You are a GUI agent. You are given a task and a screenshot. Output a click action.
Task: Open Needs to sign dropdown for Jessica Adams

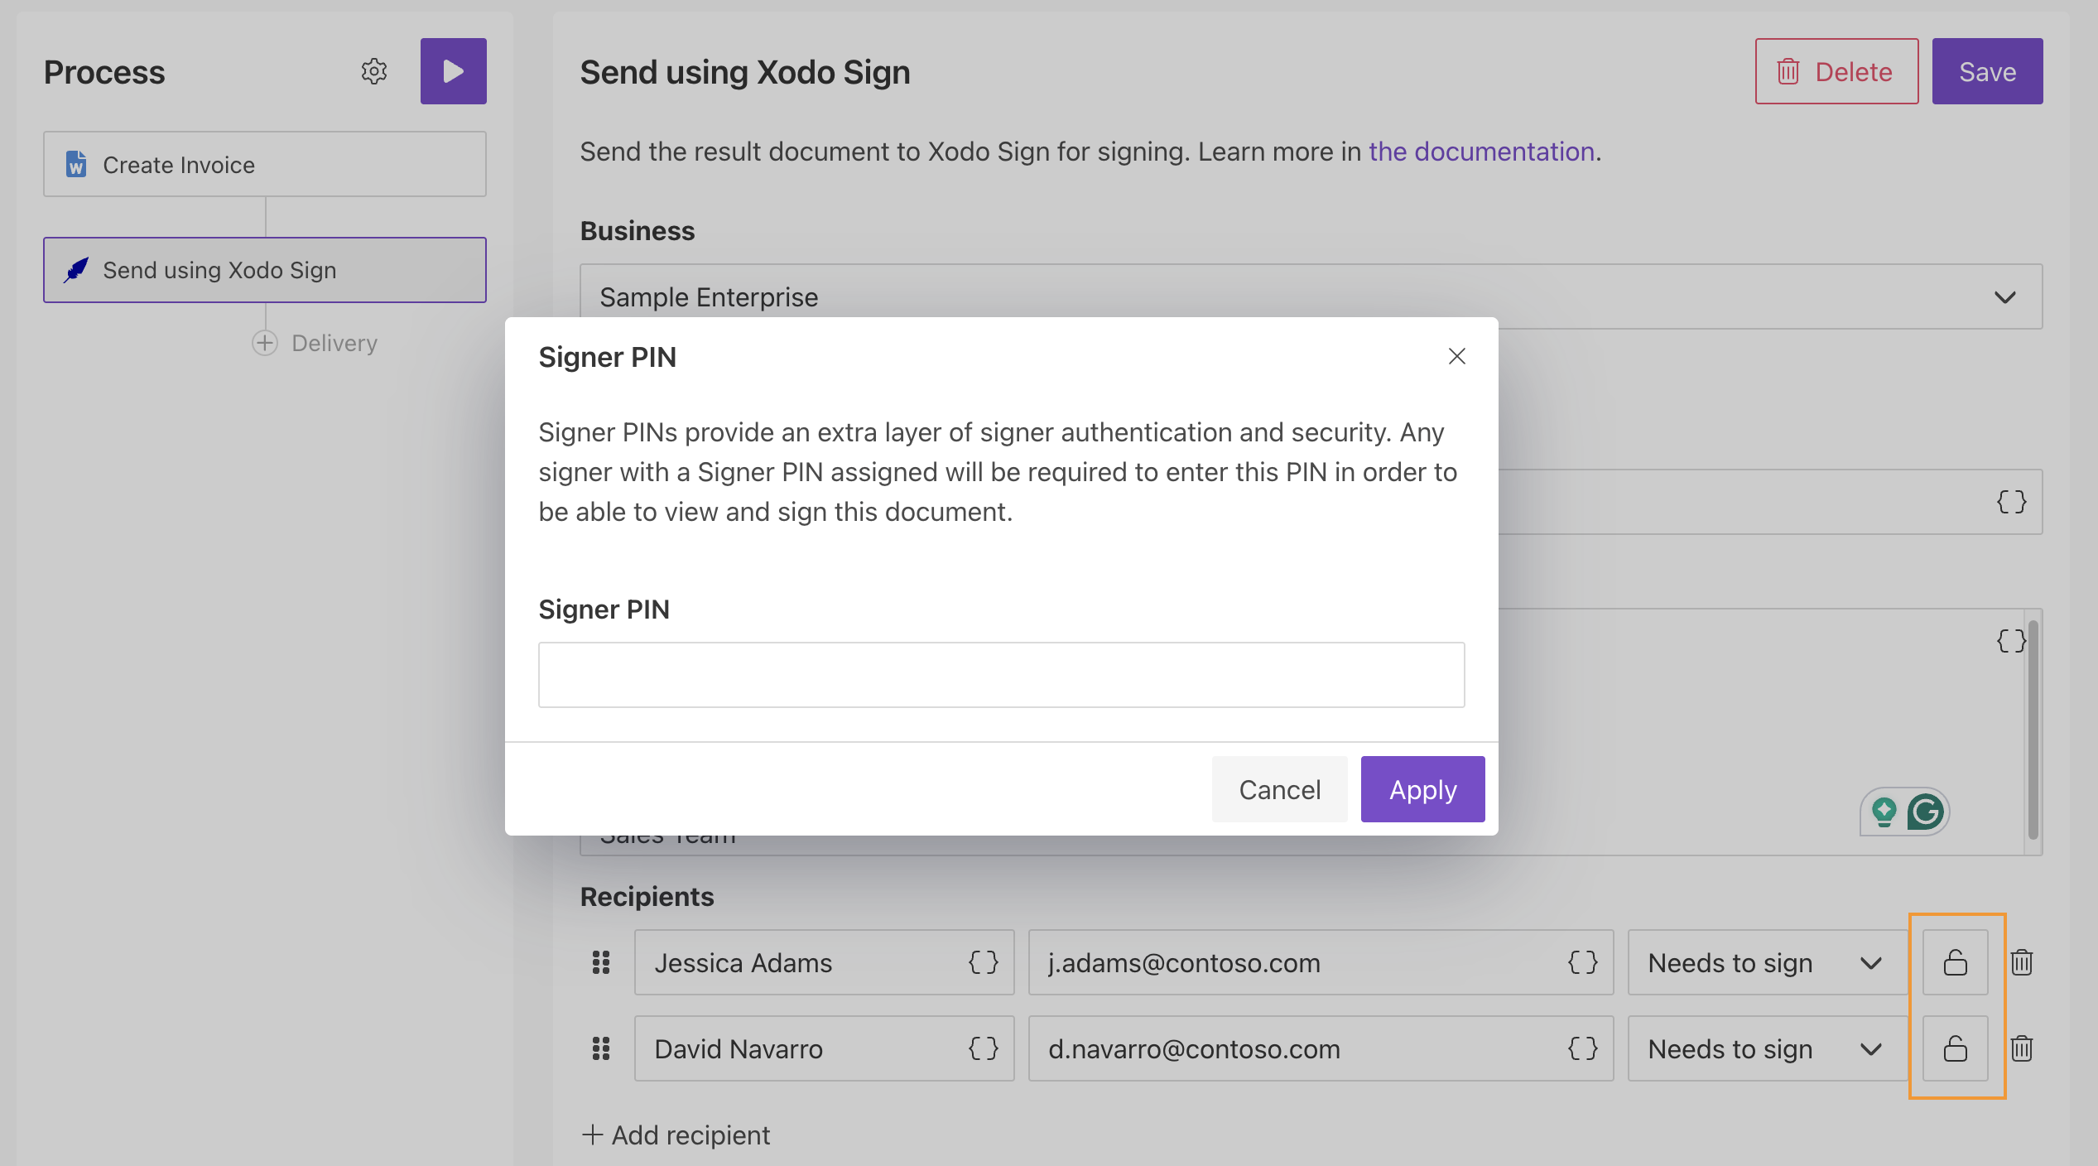[x=1767, y=962]
